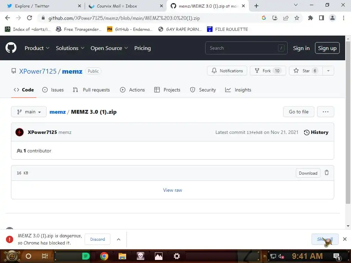This screenshot has height=263, width=351.
Task: Expand the Solutions menu
Action: point(70,48)
